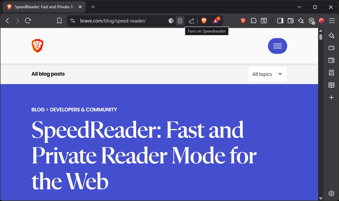
Task: Open the Tor onion icon in address bar
Action: click(171, 21)
